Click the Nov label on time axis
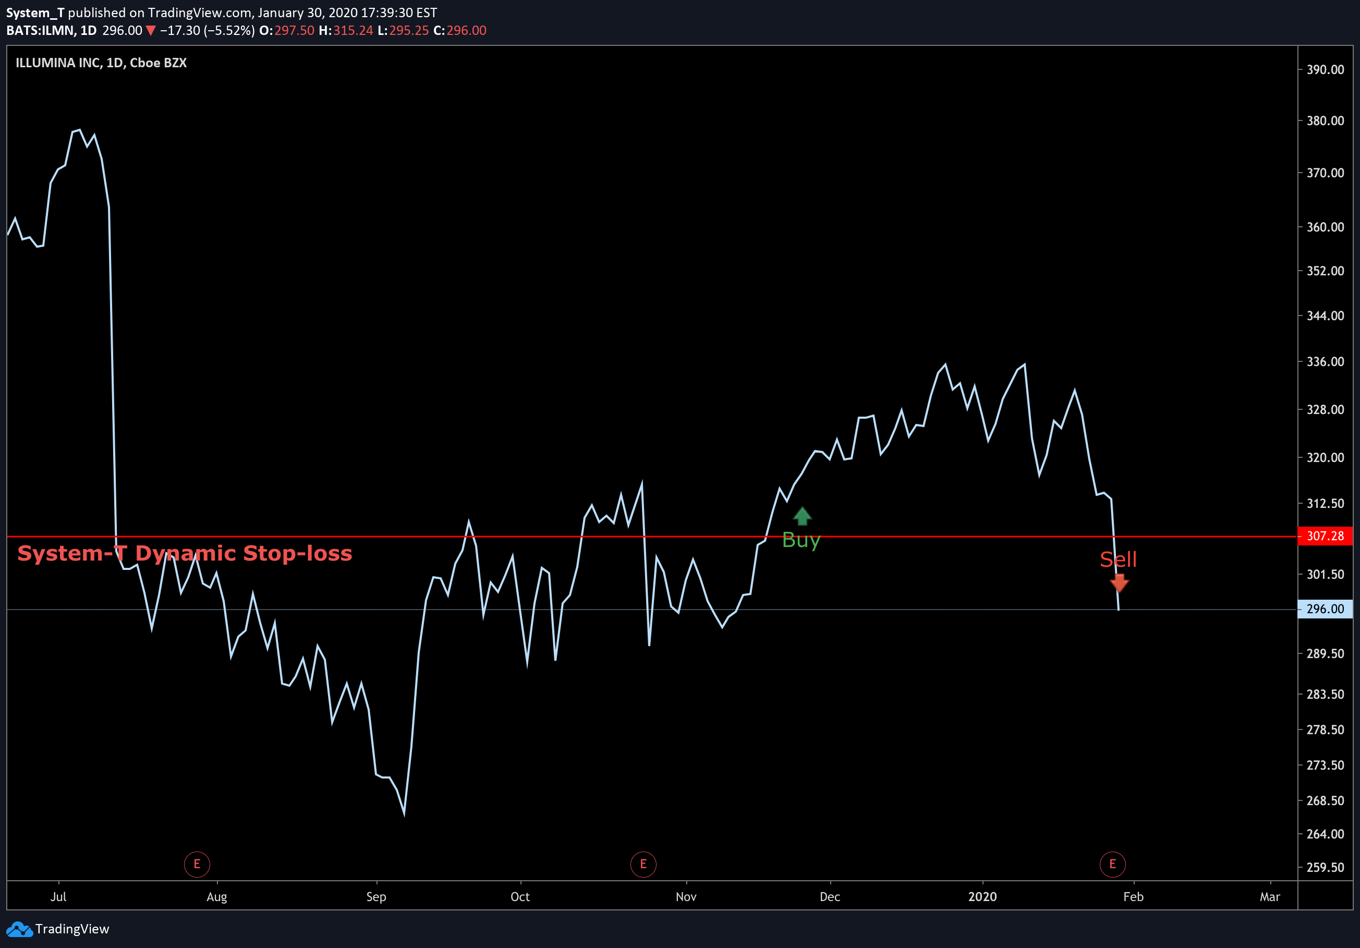 (686, 896)
